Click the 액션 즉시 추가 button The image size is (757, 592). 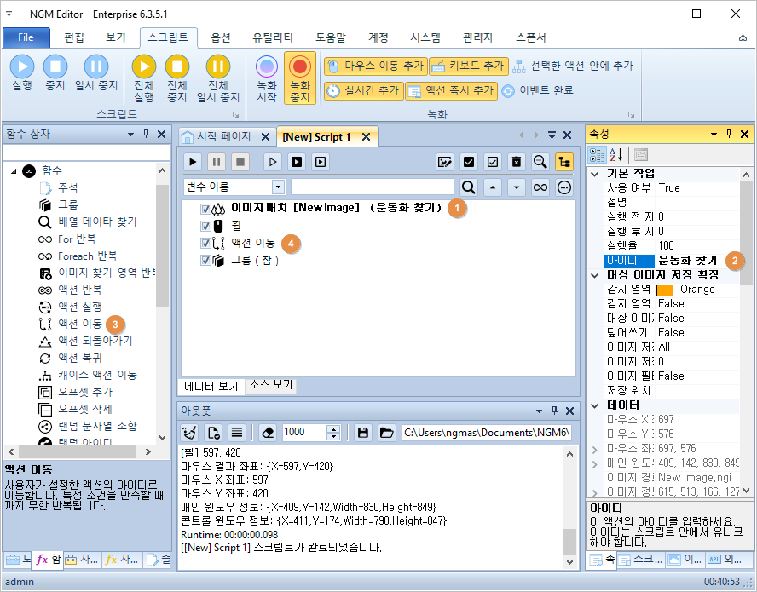pyautogui.click(x=452, y=90)
